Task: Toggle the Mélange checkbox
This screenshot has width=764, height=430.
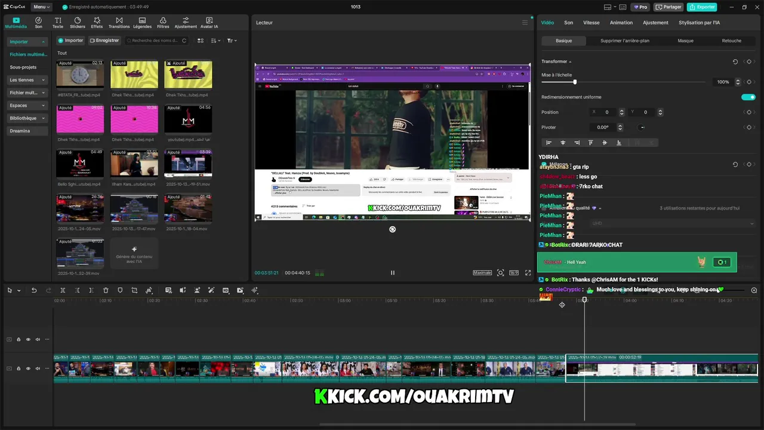Action: (544, 164)
